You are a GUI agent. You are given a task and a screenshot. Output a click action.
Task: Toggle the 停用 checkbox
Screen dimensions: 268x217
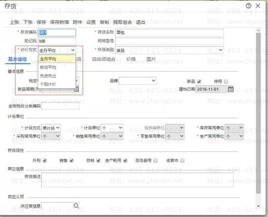point(226,81)
